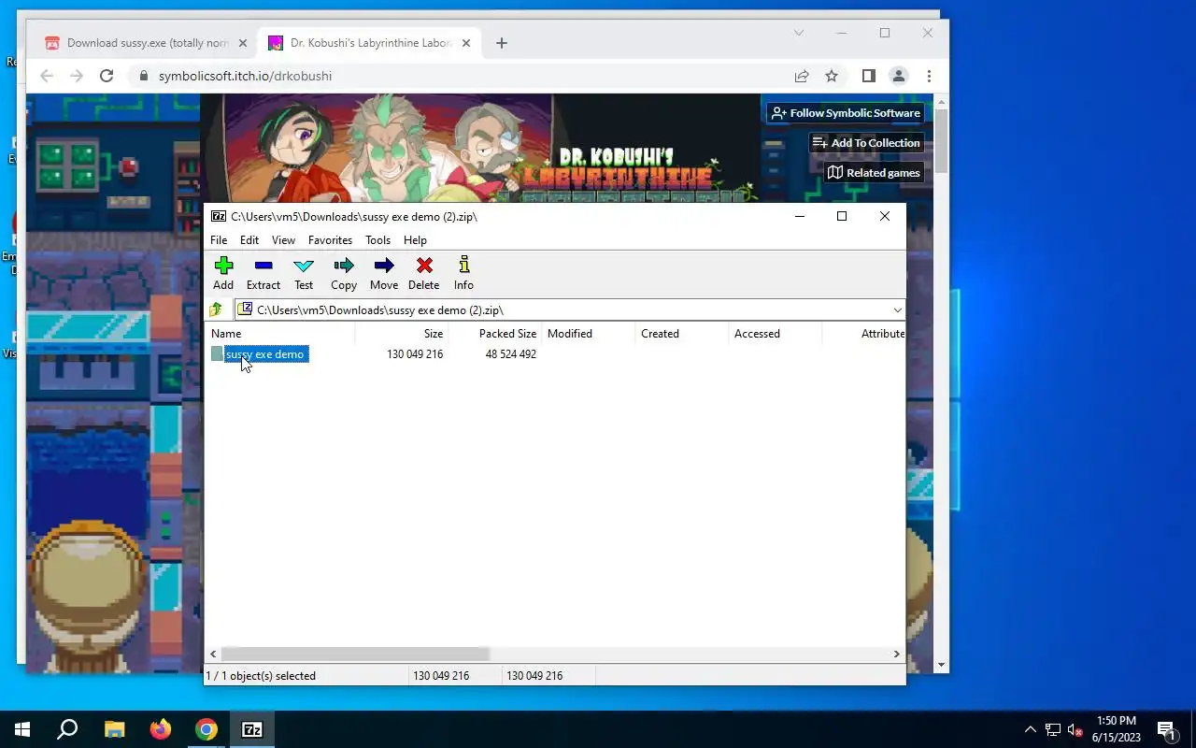1196x748 pixels.
Task: Show hidden system tray icons
Action: [x=1031, y=729]
